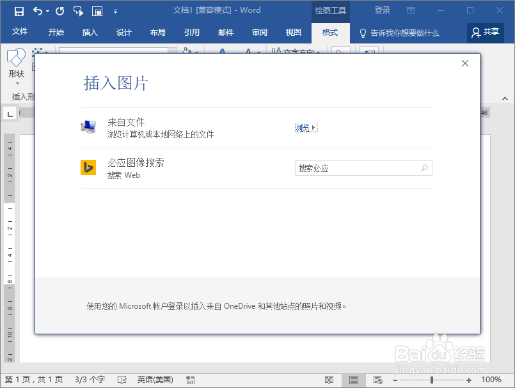This screenshot has height=388, width=515.
Task: Open Read Mode from the status bar
Action: pos(330,380)
